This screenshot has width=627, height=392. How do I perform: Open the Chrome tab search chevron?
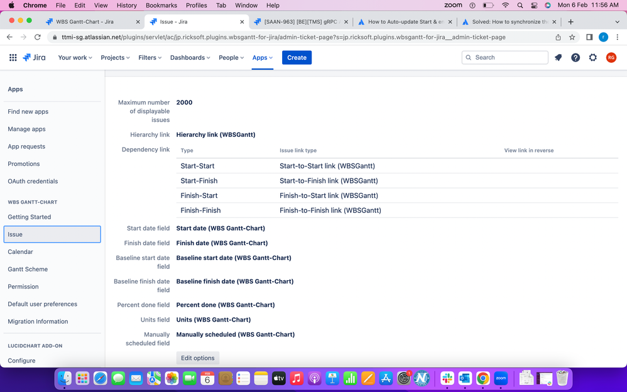point(617,21)
